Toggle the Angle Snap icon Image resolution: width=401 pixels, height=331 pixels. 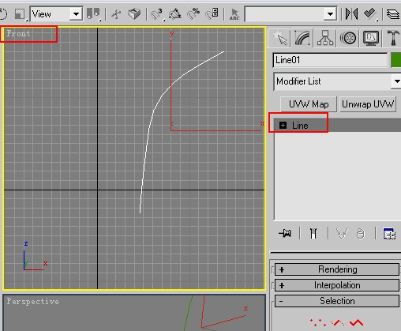click(x=175, y=13)
